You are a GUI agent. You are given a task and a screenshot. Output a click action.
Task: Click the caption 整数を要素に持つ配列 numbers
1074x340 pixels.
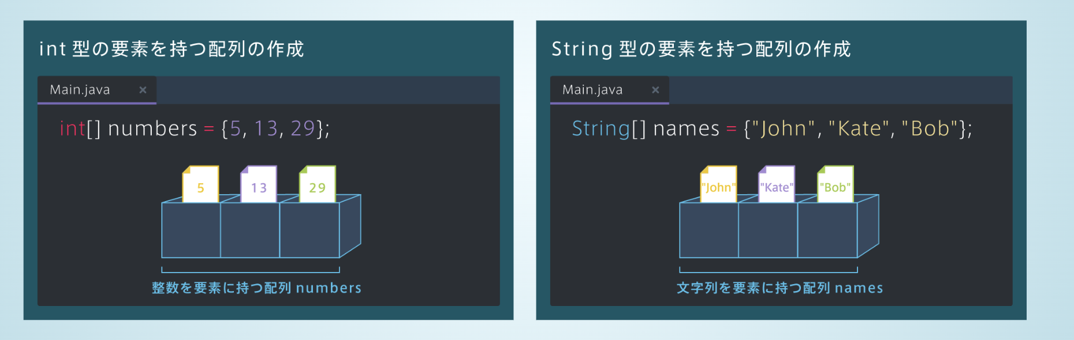click(x=256, y=288)
